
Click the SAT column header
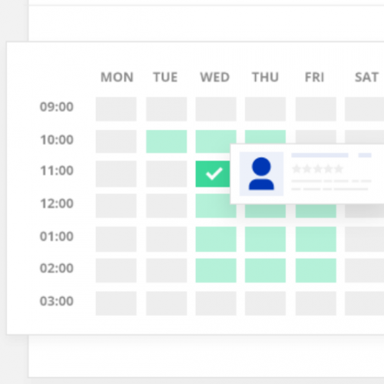pyautogui.click(x=366, y=77)
